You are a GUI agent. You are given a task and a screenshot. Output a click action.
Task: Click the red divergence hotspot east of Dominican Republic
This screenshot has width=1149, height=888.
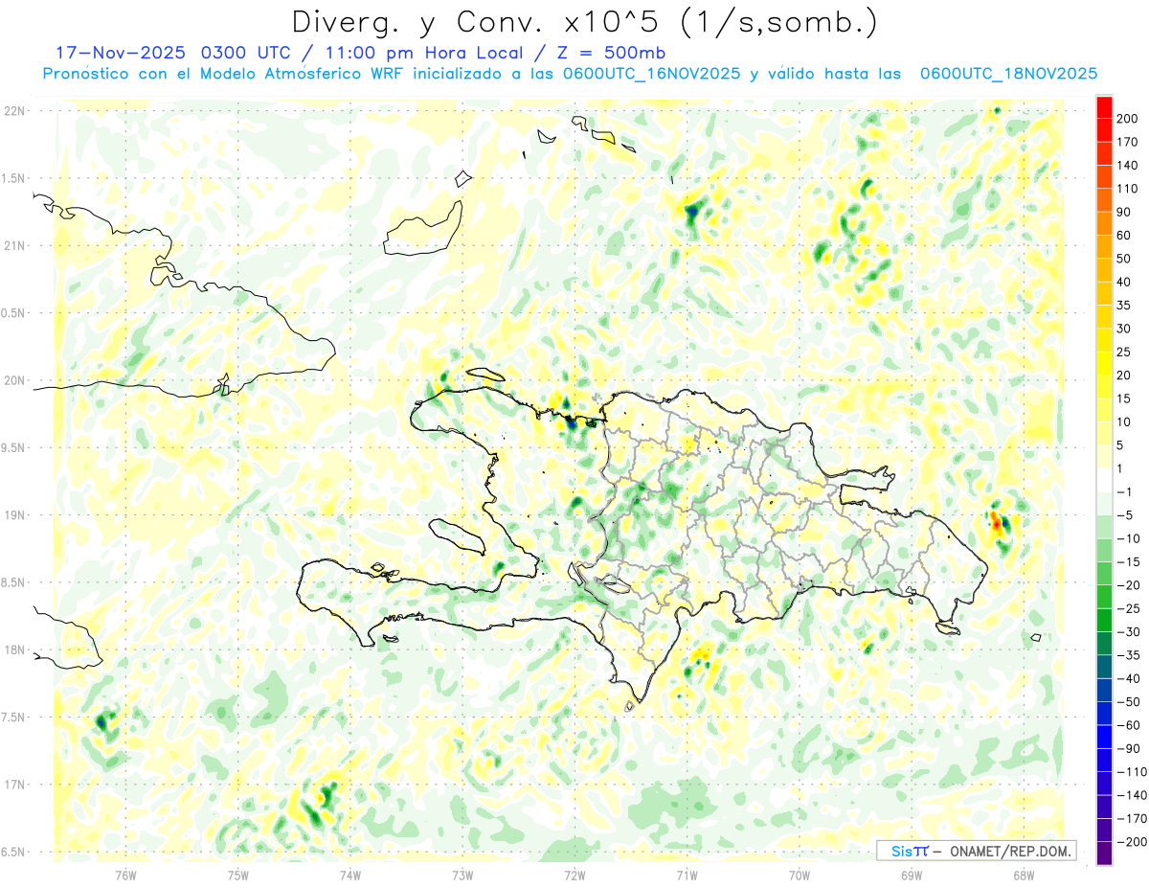click(996, 523)
